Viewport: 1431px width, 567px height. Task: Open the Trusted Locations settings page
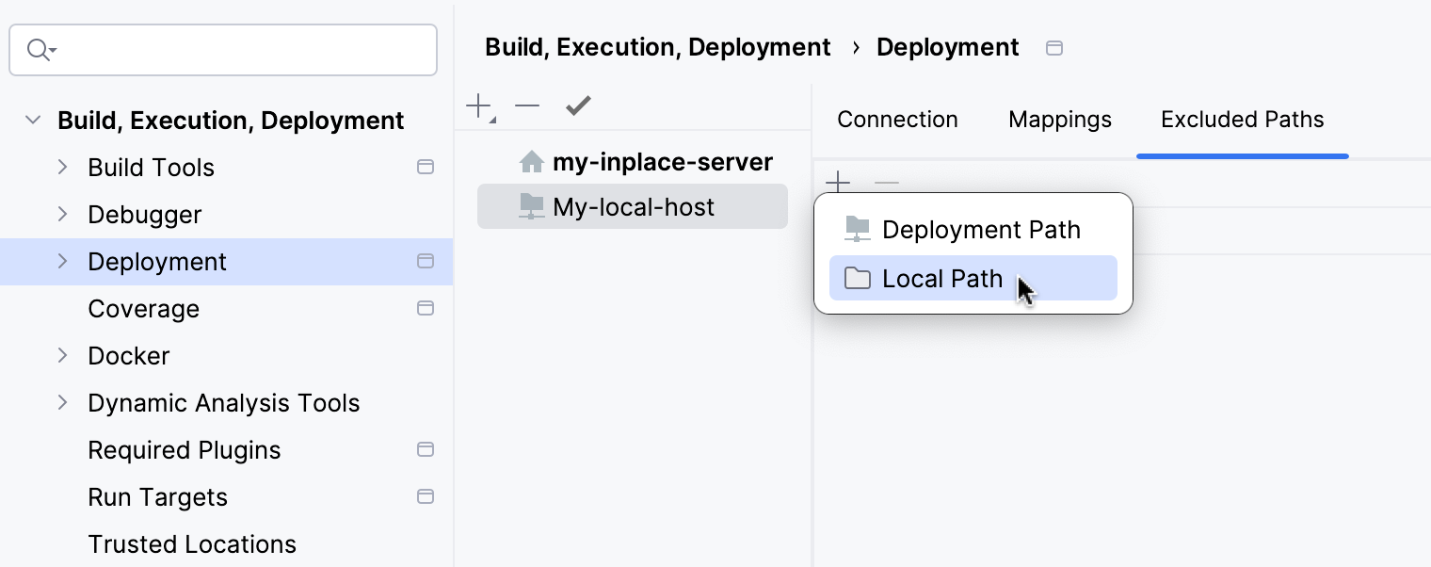(191, 543)
